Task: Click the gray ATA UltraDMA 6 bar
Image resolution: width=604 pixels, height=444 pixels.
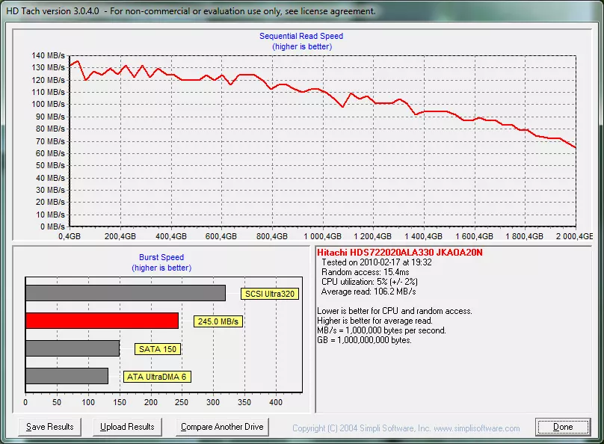Action: tap(67, 376)
